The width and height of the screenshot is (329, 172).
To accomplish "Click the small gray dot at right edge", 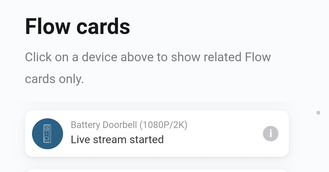I will point(318,113).
